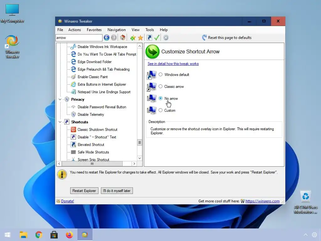
Task: Open File Explorer from taskbar
Action: pyautogui.click(x=24, y=235)
